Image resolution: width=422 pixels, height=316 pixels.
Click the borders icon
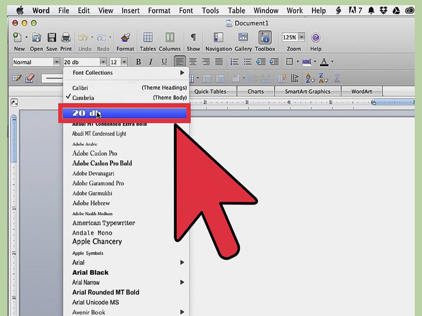click(290, 61)
